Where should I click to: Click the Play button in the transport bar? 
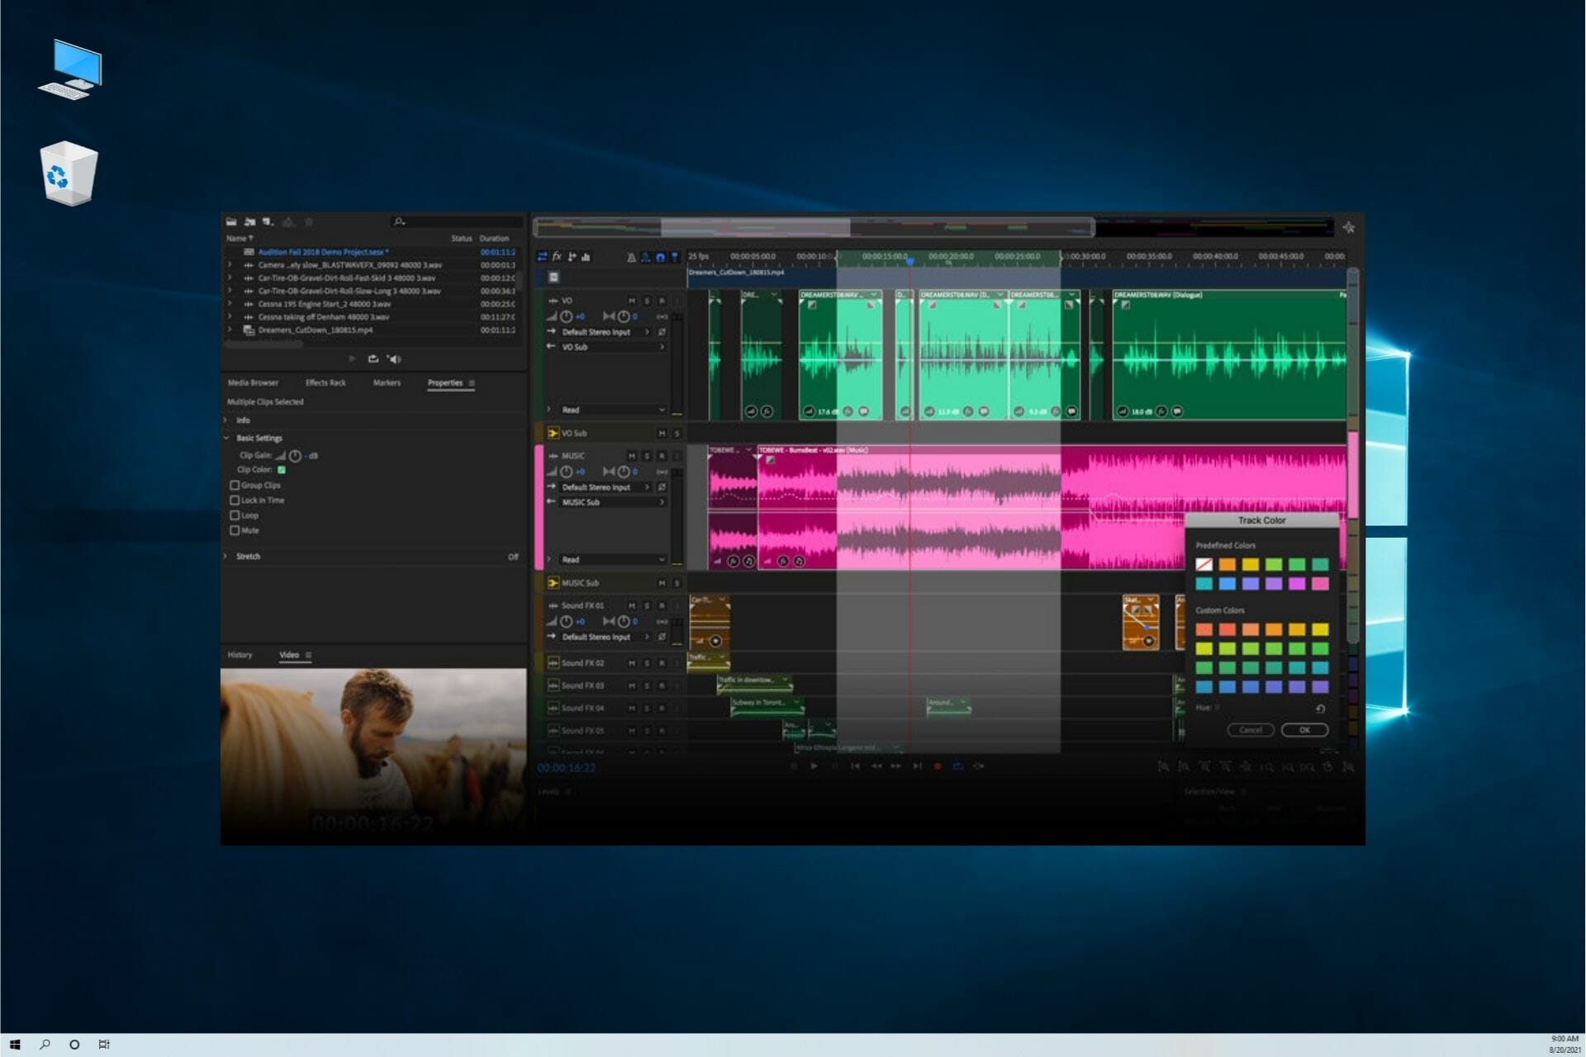(x=814, y=765)
